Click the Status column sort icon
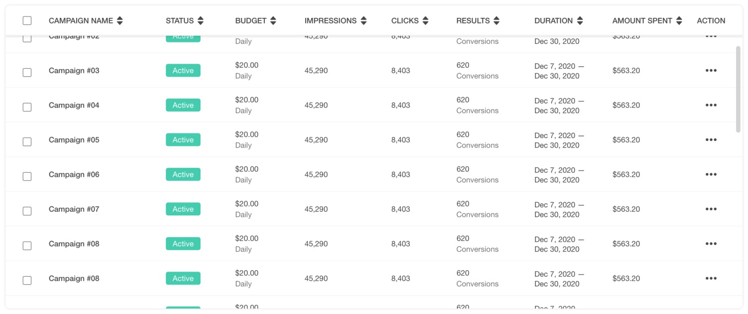Image resolution: width=748 pixels, height=314 pixels. coord(200,21)
